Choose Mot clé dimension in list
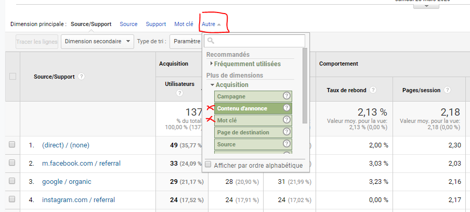 point(253,120)
